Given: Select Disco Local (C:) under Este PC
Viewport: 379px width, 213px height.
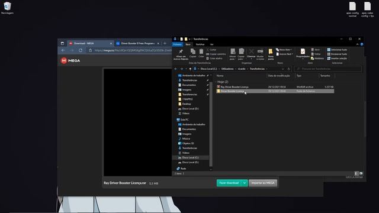Looking at the screenshot, I should (x=190, y=157).
